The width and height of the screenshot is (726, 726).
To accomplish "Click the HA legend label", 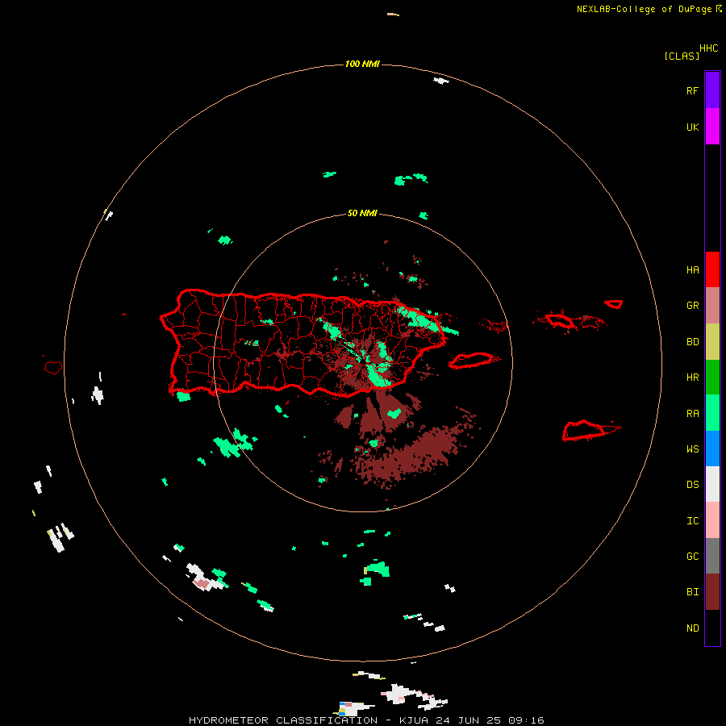I will [692, 270].
